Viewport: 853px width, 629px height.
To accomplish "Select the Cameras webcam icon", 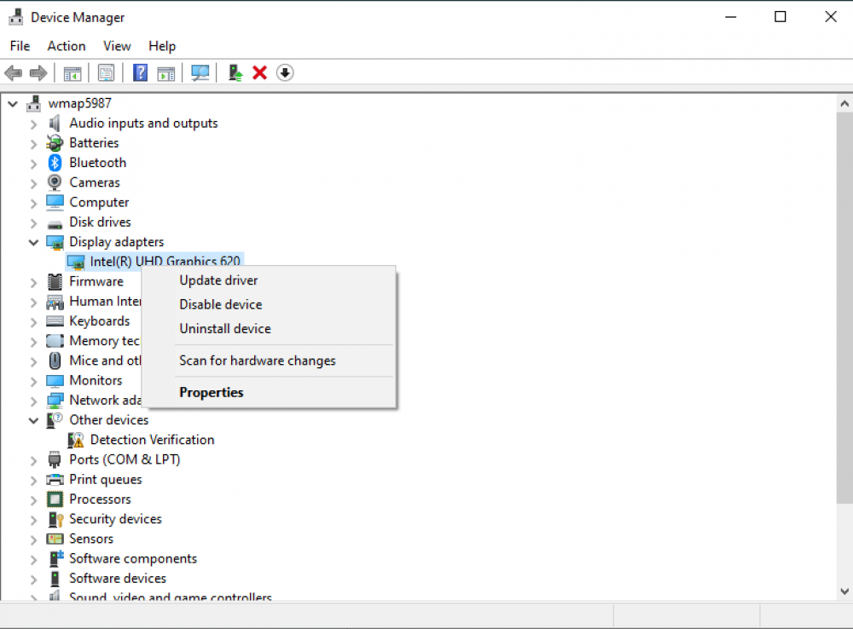I will click(x=55, y=182).
